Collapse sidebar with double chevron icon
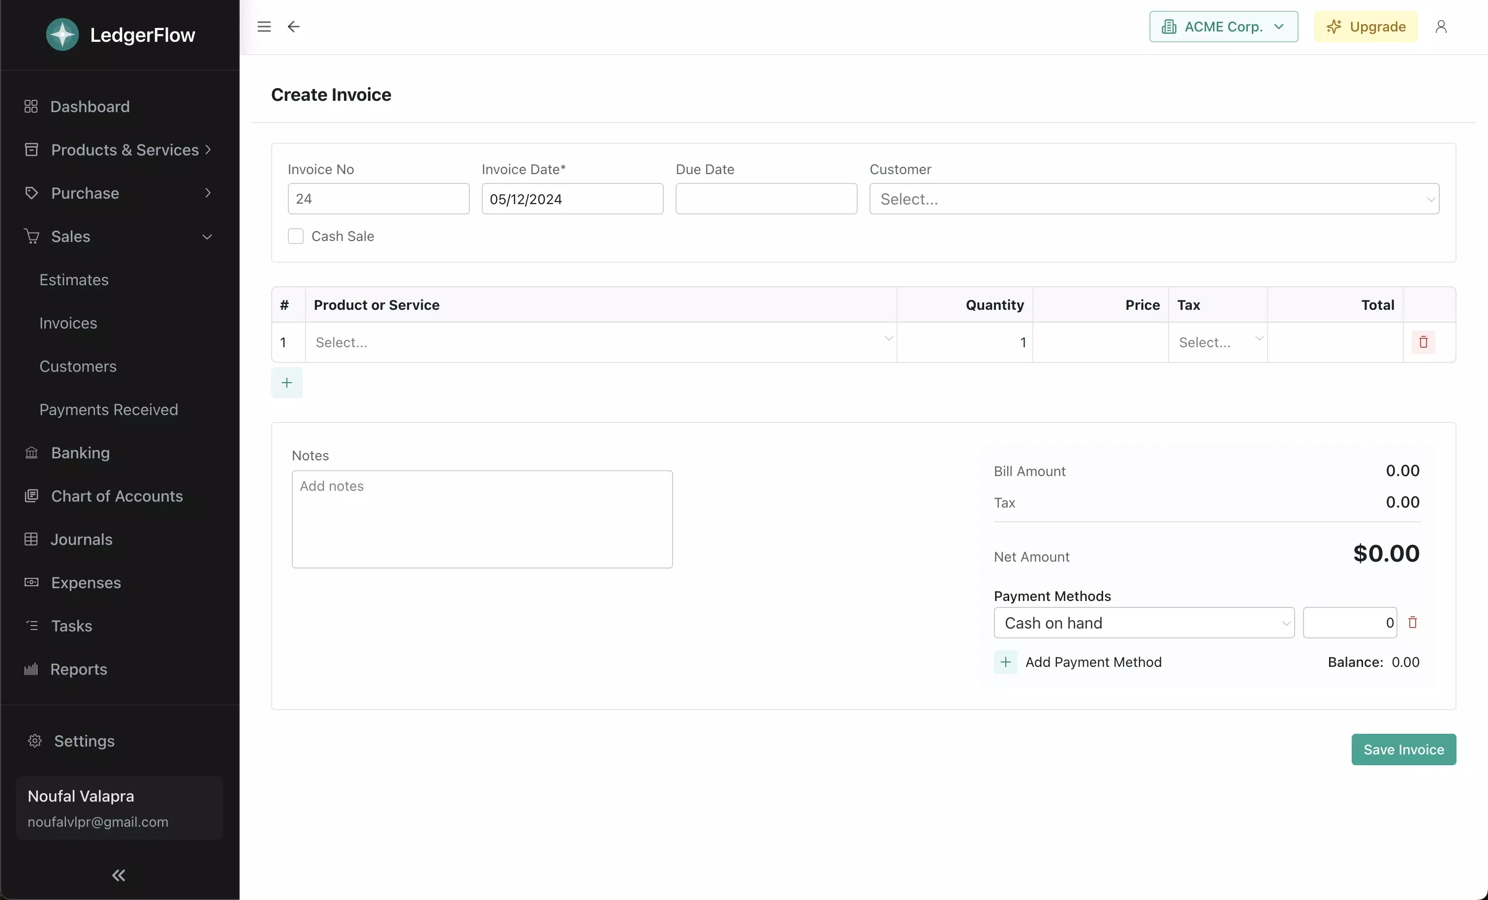 coord(119,875)
